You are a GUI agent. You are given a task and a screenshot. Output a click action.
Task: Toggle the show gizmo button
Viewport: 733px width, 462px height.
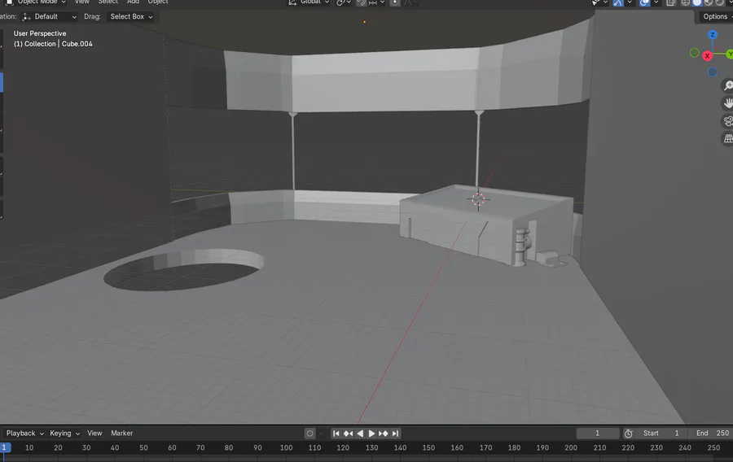618,2
